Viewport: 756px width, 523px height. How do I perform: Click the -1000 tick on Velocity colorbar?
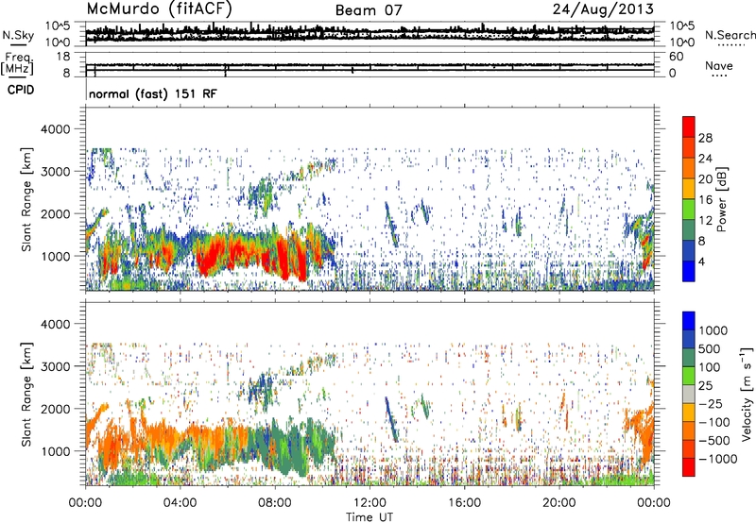[x=718, y=459]
